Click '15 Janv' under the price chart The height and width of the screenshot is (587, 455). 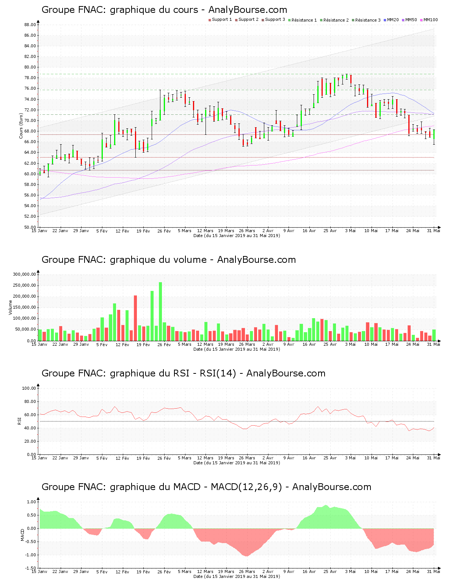tap(39, 231)
